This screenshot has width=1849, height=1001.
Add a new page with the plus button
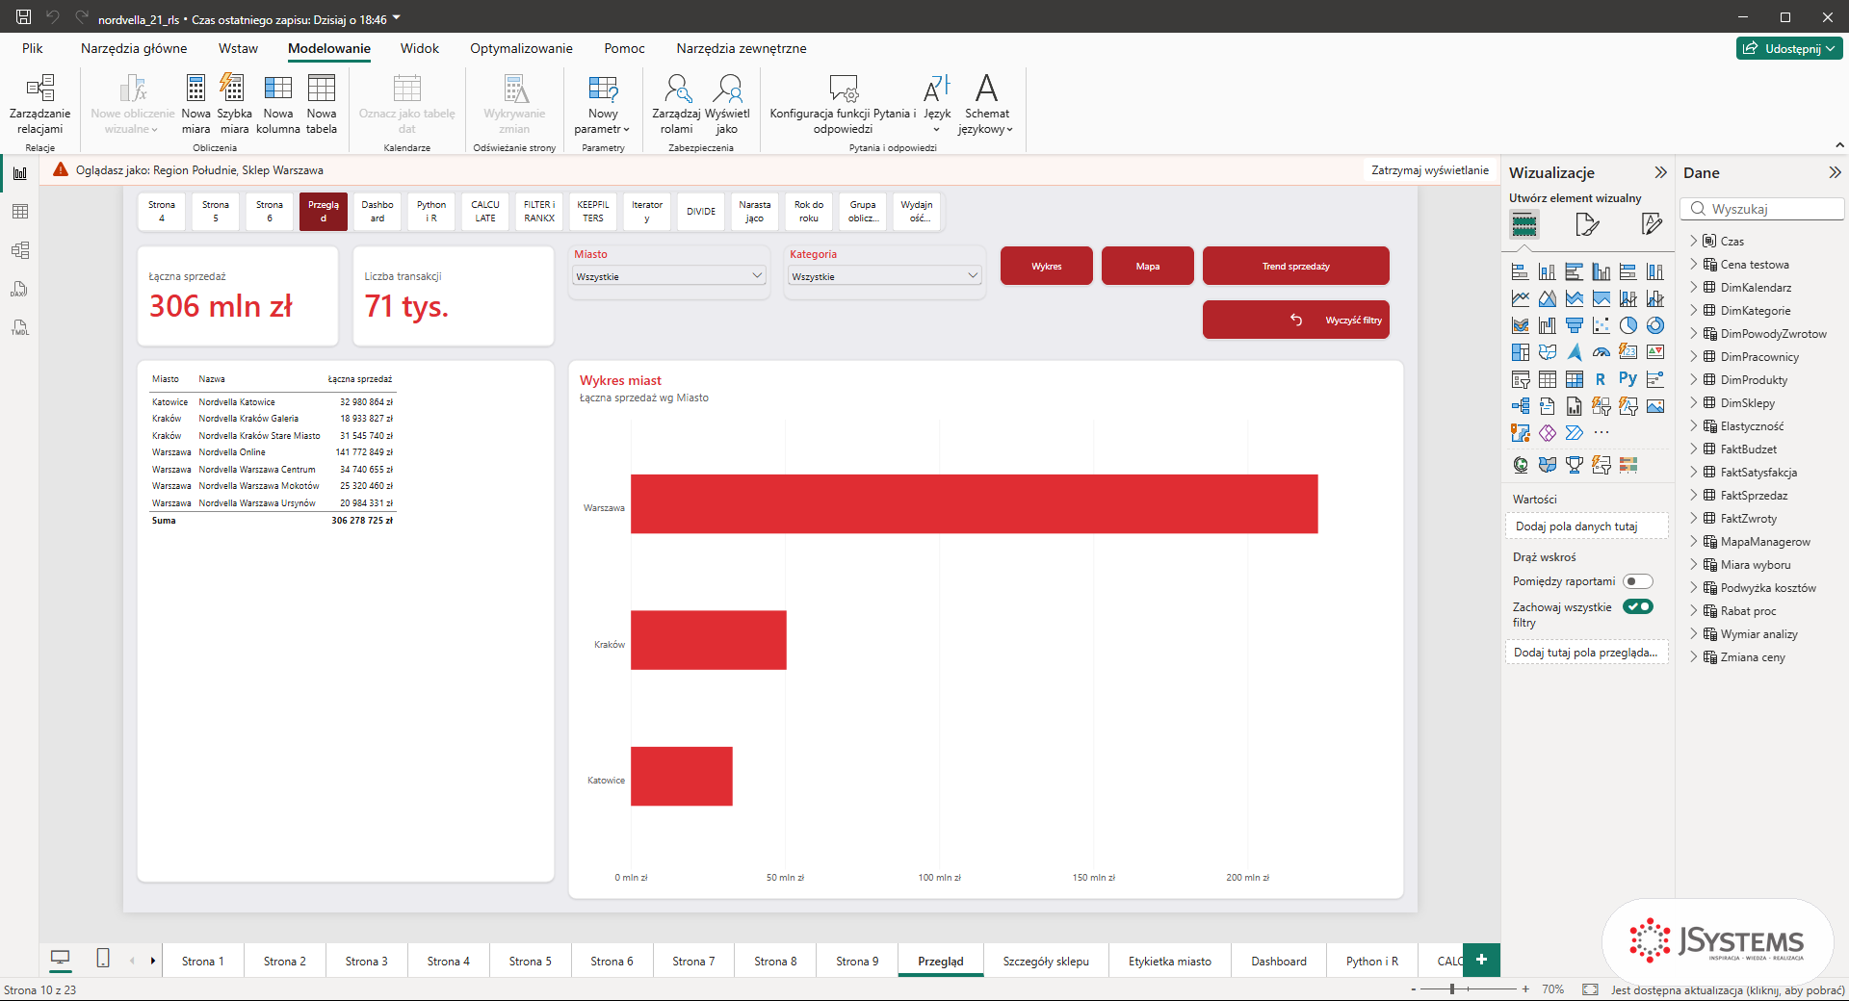[1481, 960]
